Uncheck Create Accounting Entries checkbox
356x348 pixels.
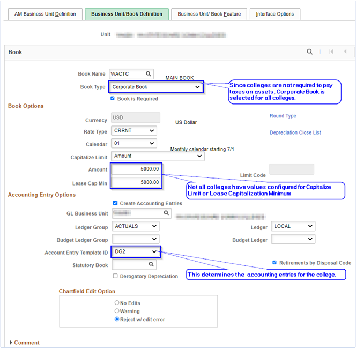click(115, 203)
